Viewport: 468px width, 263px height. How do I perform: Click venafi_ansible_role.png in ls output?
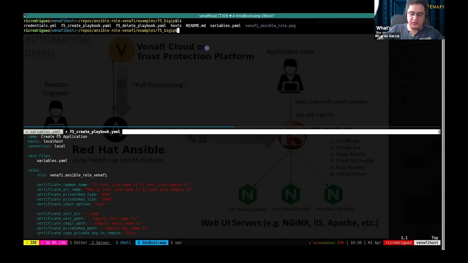270,26
